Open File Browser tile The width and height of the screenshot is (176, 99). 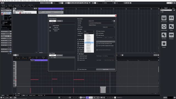click(x=171, y=35)
